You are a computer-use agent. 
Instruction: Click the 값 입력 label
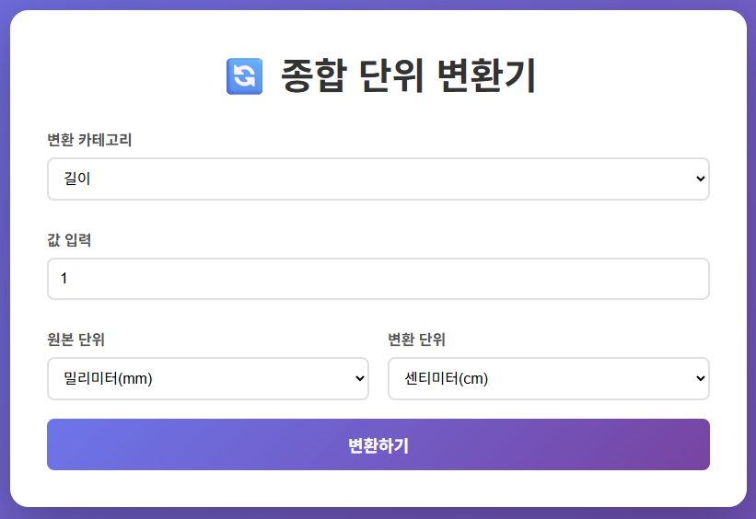tap(70, 240)
